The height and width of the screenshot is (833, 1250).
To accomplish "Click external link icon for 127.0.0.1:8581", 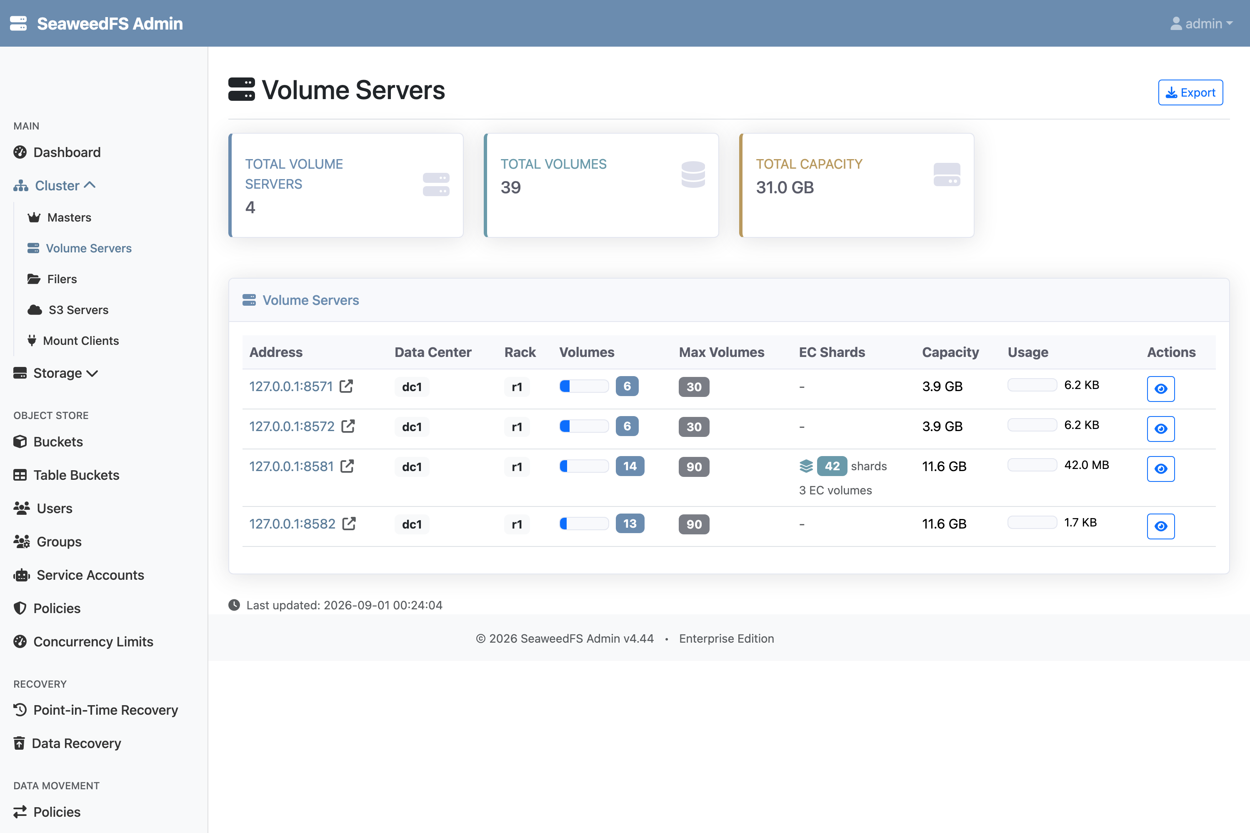I will click(x=347, y=465).
